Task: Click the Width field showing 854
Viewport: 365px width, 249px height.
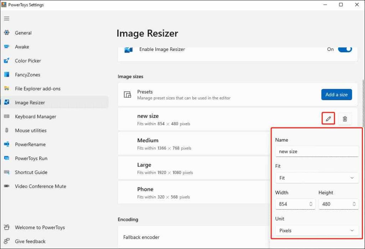Action: (295, 204)
